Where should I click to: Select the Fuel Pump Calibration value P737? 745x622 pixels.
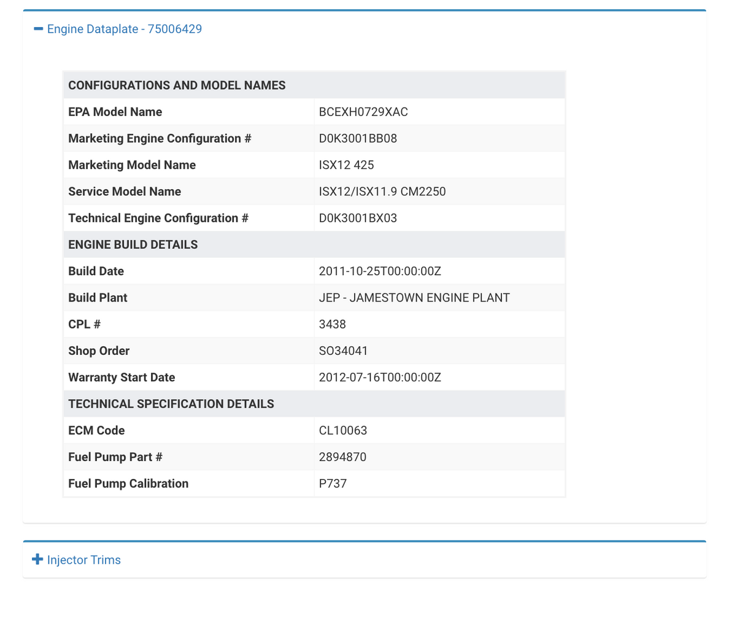(x=333, y=483)
